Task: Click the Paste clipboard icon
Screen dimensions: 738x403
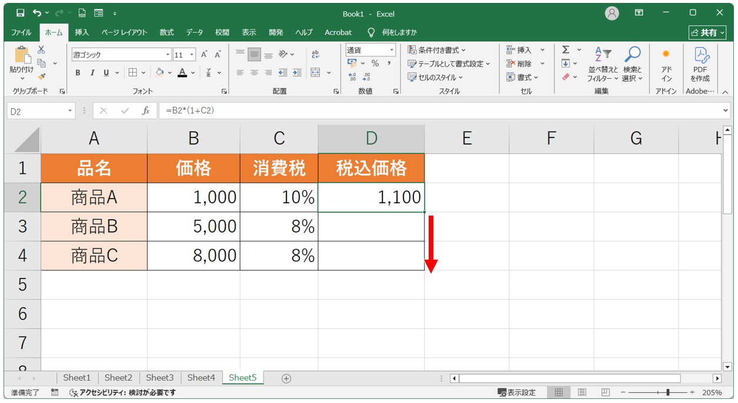Action: point(22,55)
